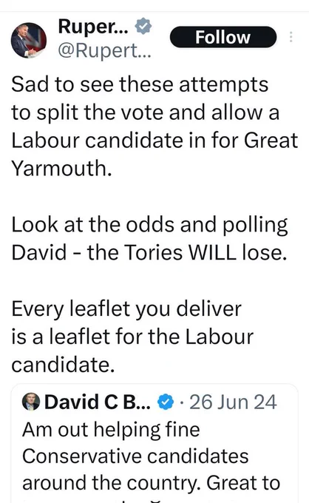Click the verified badge beside Ruper...
Viewport: 309px width, 503px height.
tap(143, 27)
